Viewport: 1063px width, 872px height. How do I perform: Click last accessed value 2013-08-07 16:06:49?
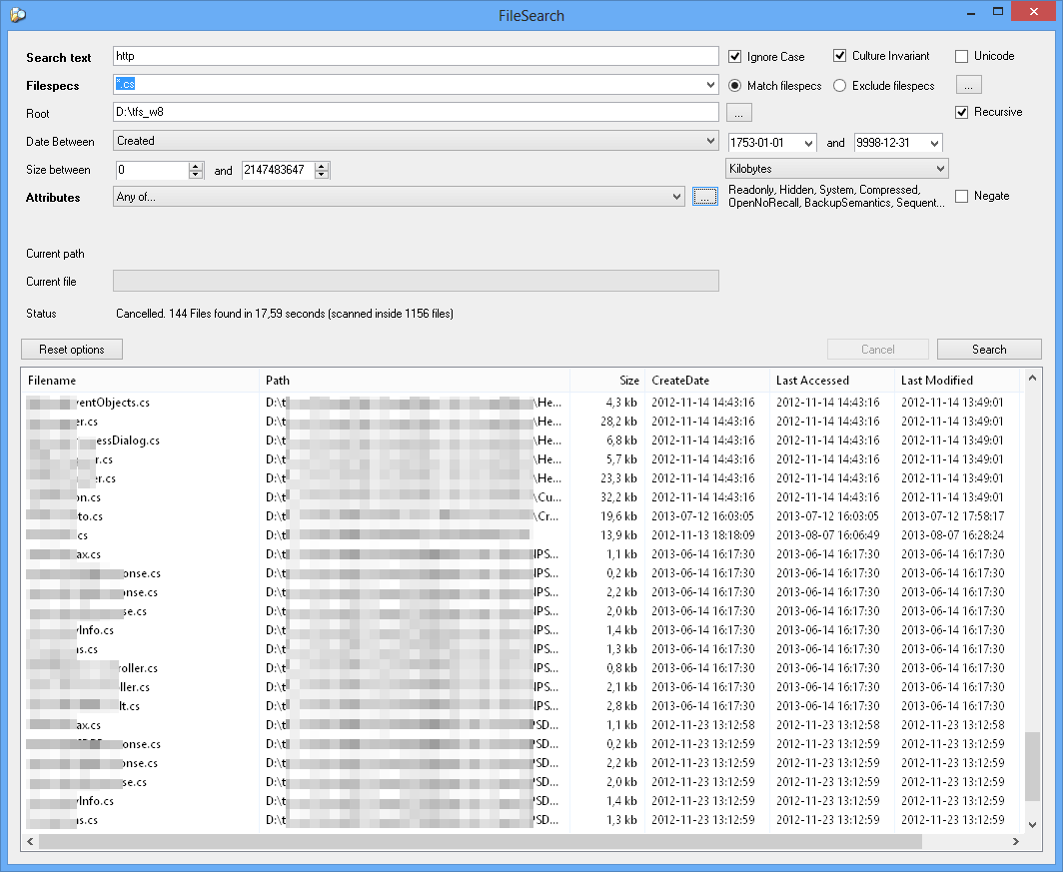(828, 535)
